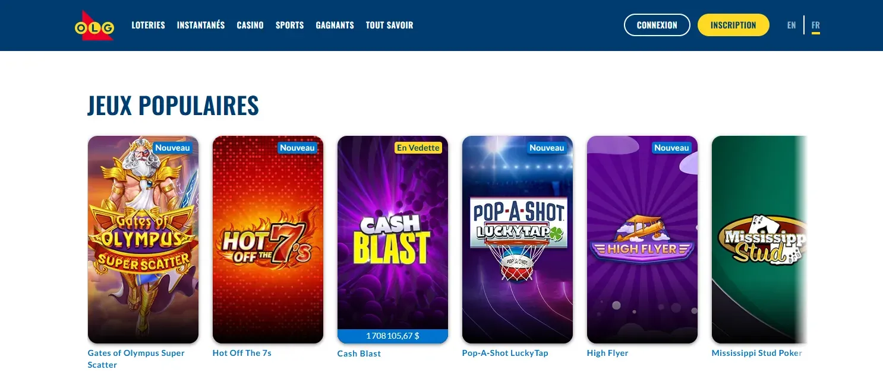
Task: Open the Sports menu item
Action: point(289,25)
